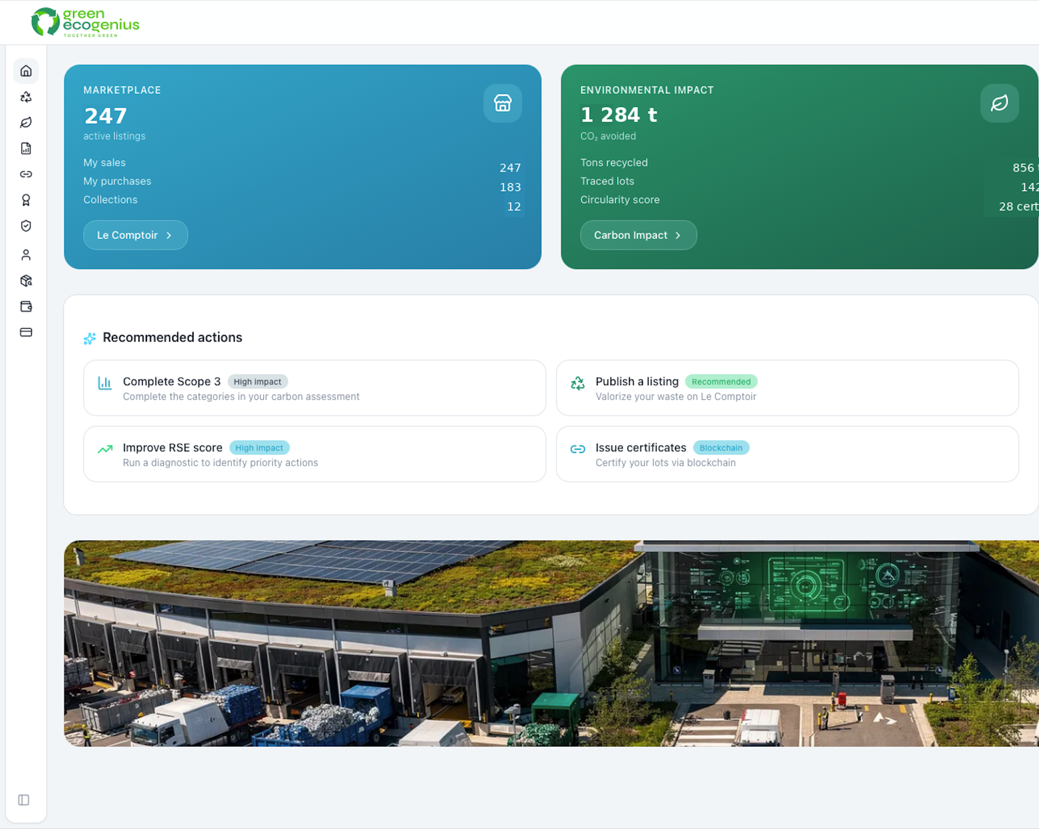
Task: Open the Complete Scope 3 recommended action
Action: (314, 388)
